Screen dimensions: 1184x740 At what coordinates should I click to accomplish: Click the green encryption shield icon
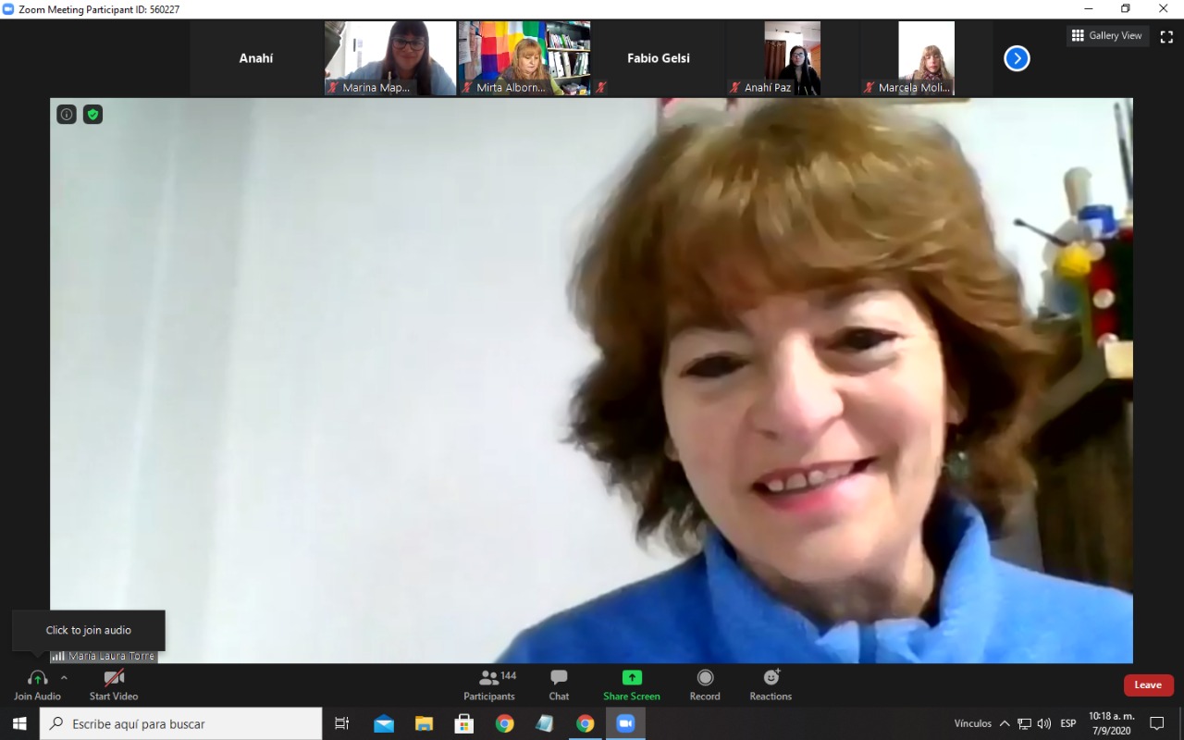coord(92,114)
